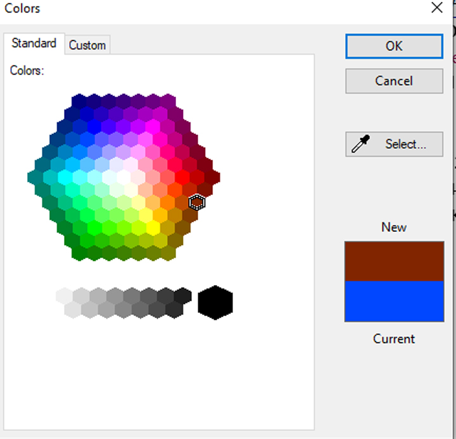Choose the white hexagon at honeycomb center

[123, 177]
